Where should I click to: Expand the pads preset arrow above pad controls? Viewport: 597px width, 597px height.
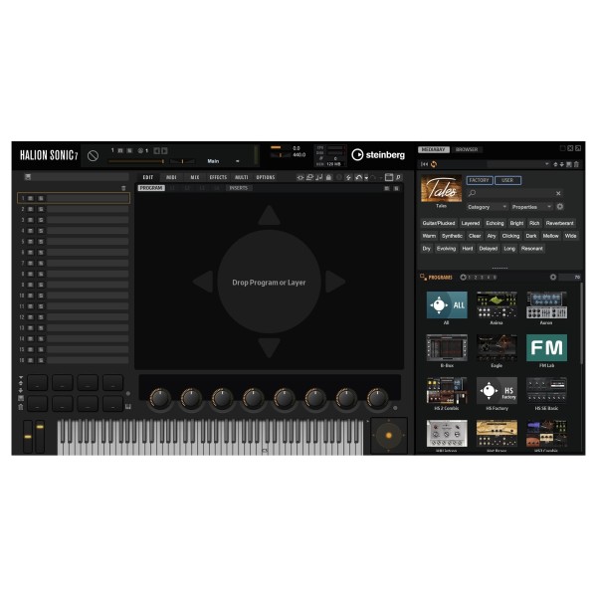pyautogui.click(x=21, y=378)
